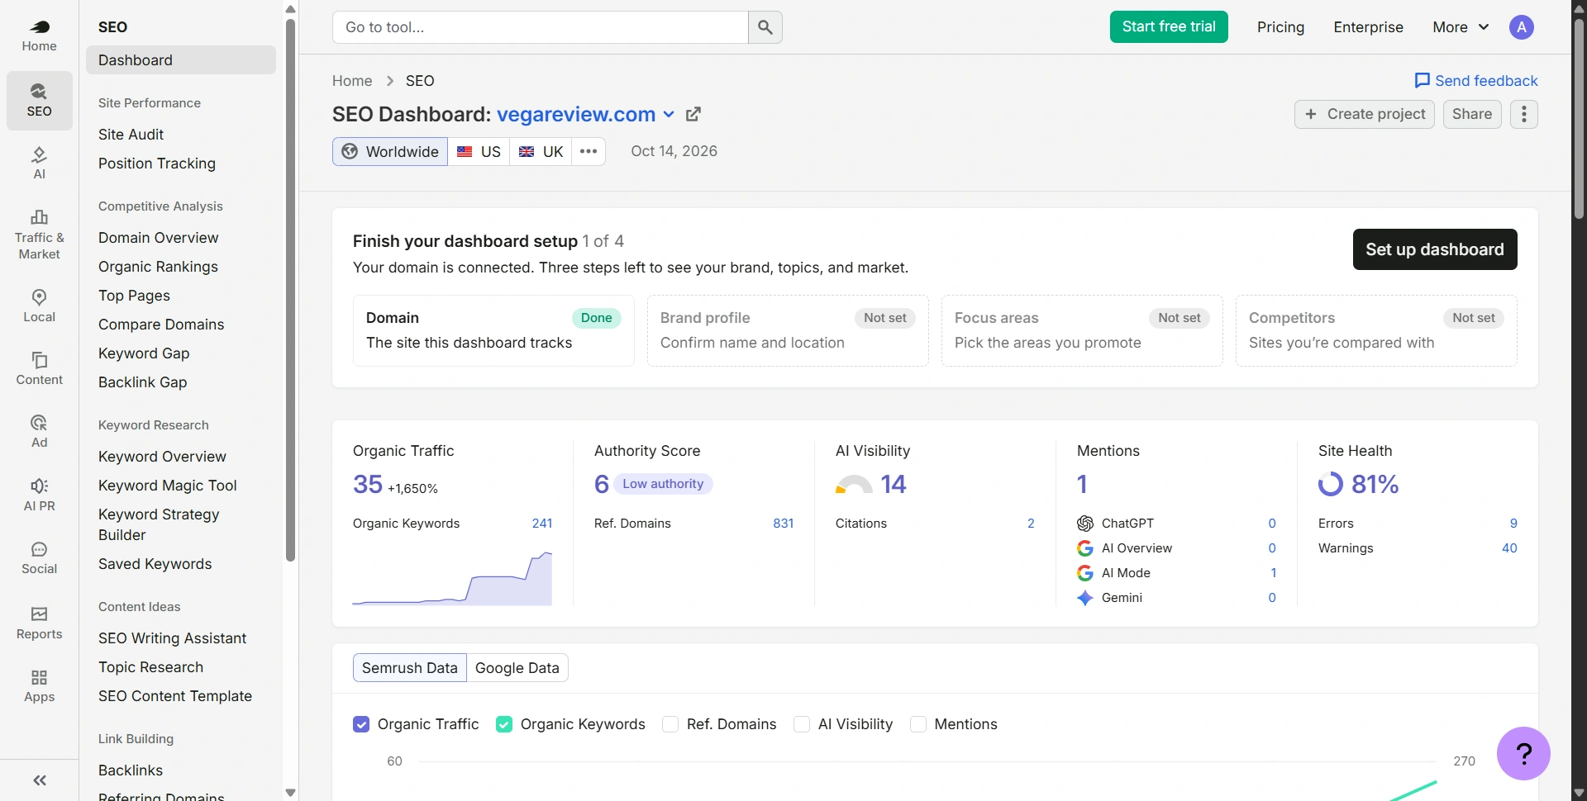1587x801 pixels.
Task: Open the Brand profile setup card
Action: tap(788, 330)
